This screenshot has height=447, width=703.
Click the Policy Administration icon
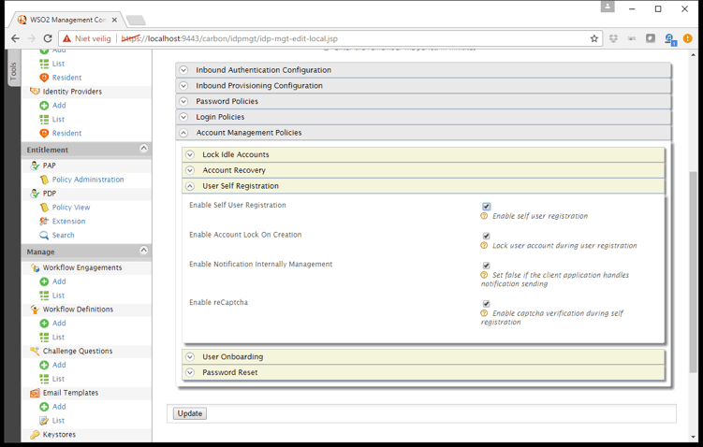tap(44, 180)
